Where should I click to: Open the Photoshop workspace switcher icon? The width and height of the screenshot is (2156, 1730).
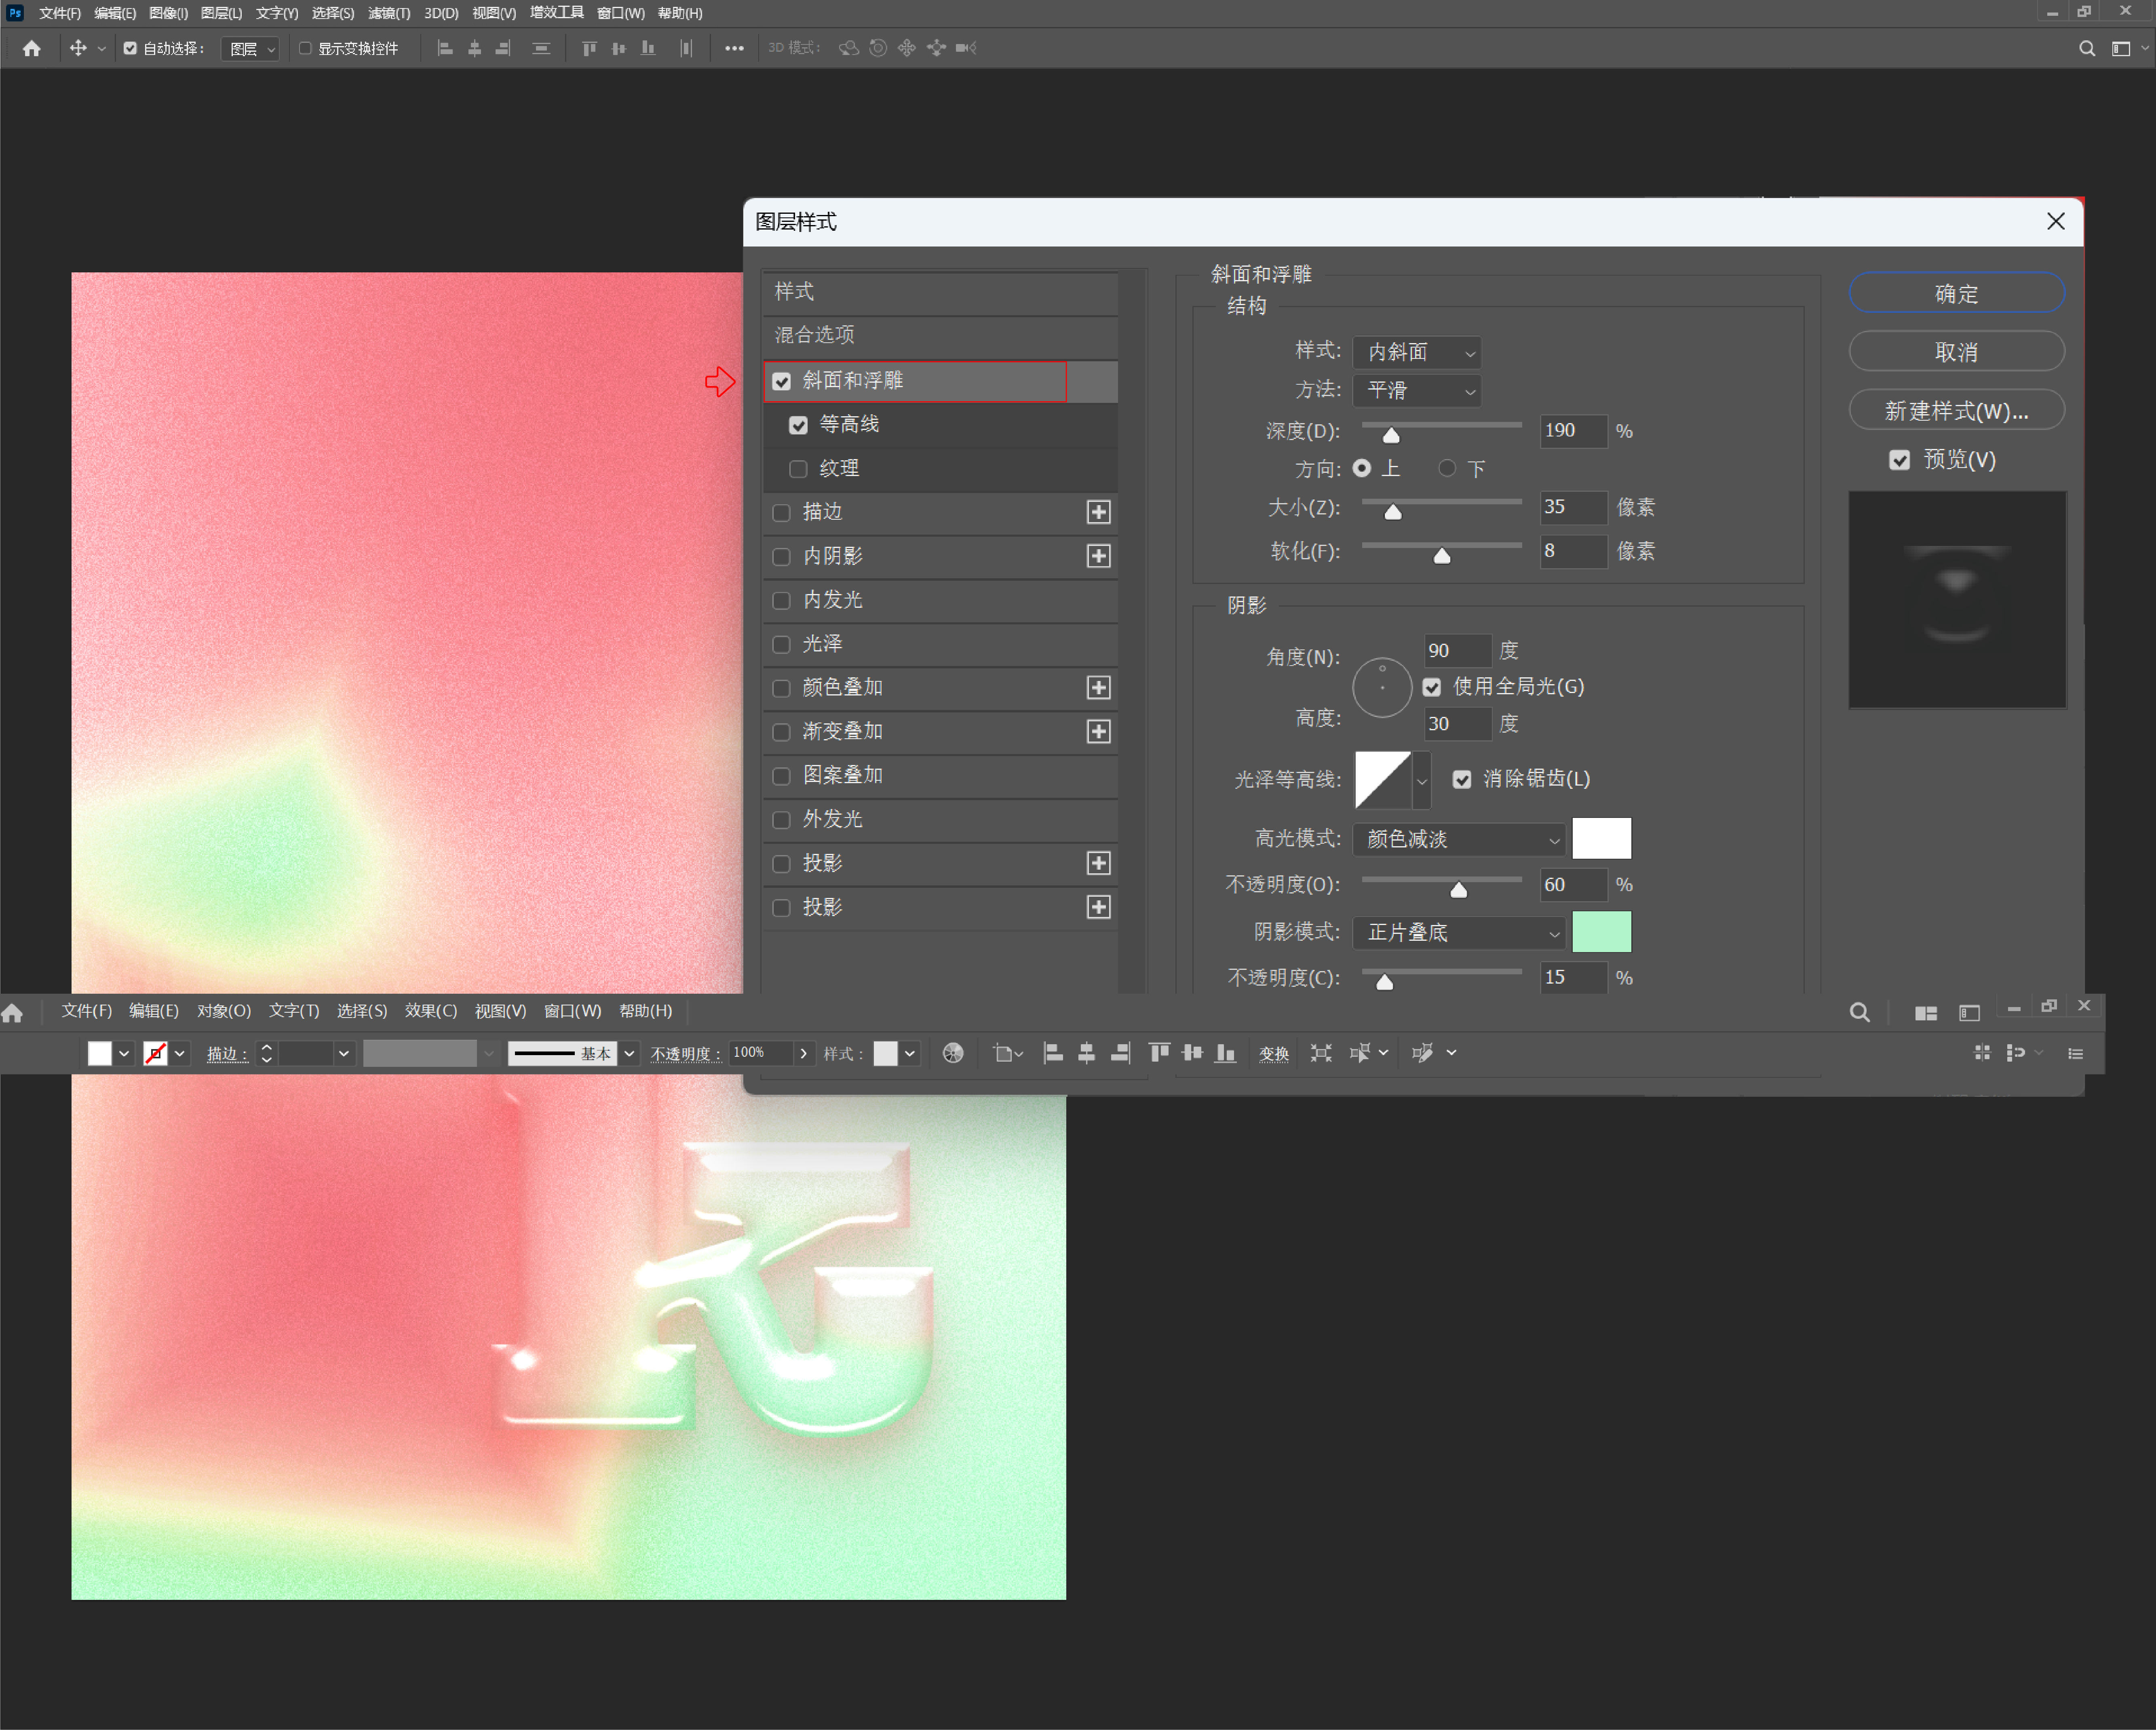[2121, 48]
